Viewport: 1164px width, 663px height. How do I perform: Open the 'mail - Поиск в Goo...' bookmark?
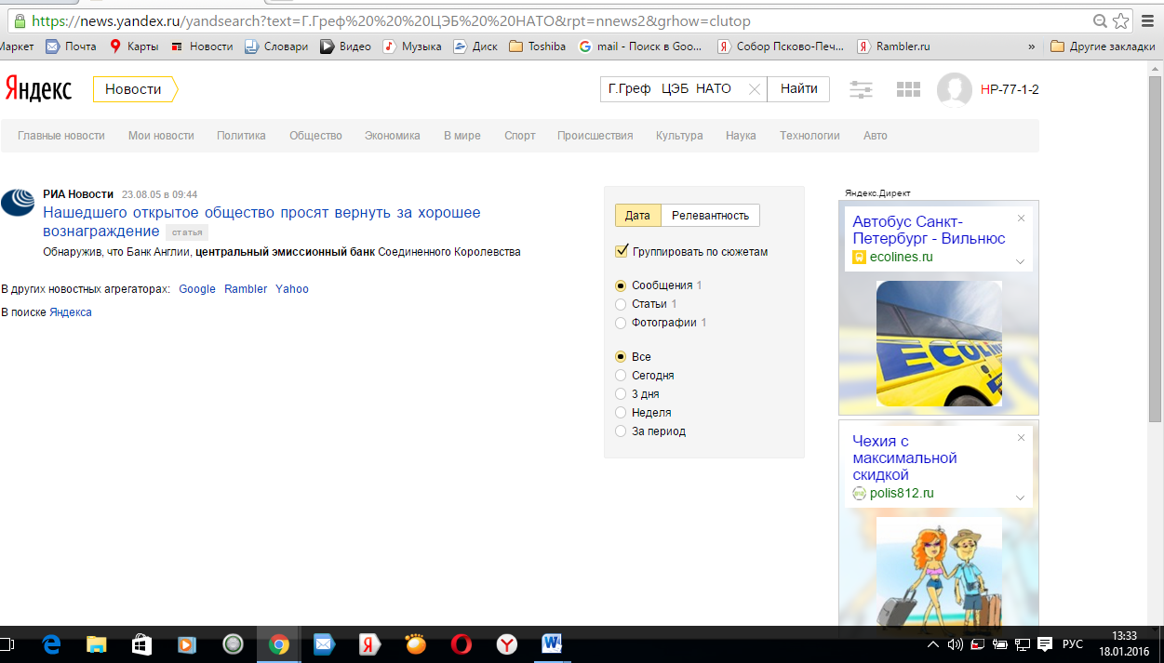click(641, 46)
